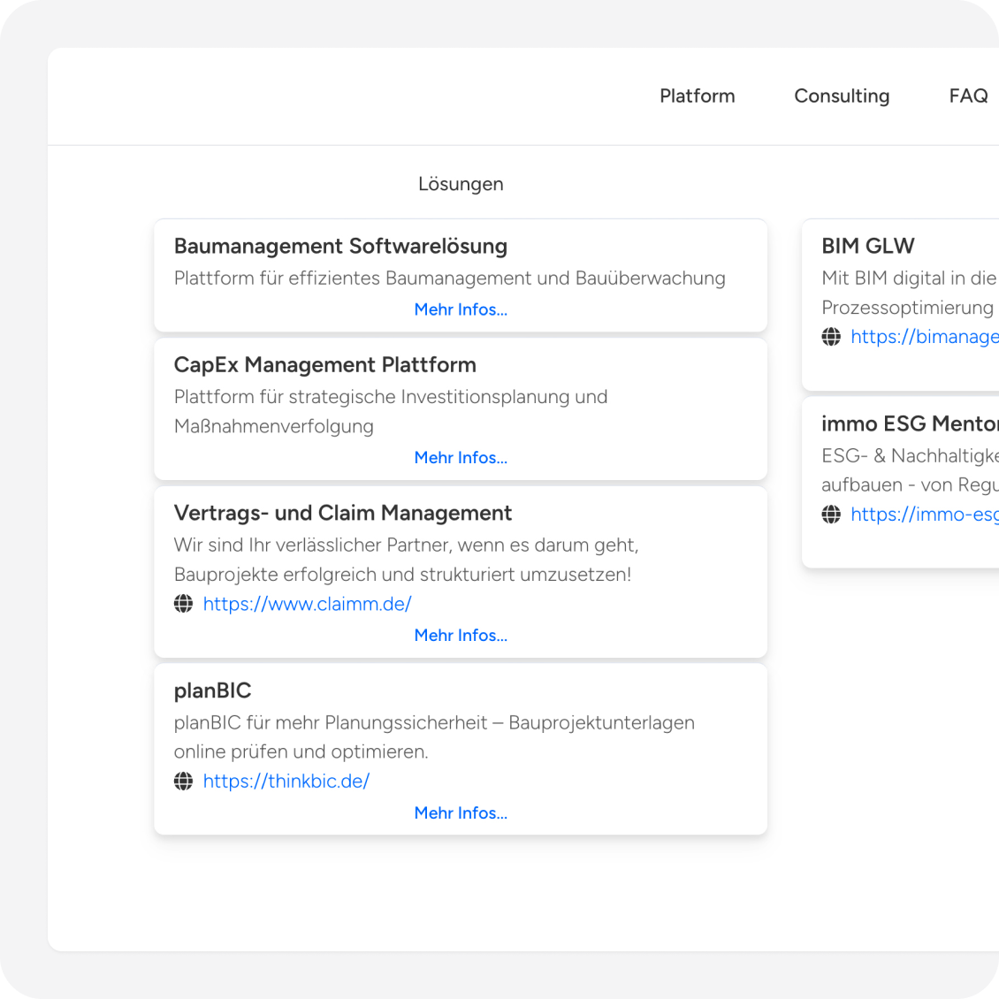The height and width of the screenshot is (999, 999).
Task: Select the planBIC card title
Action: click(212, 690)
